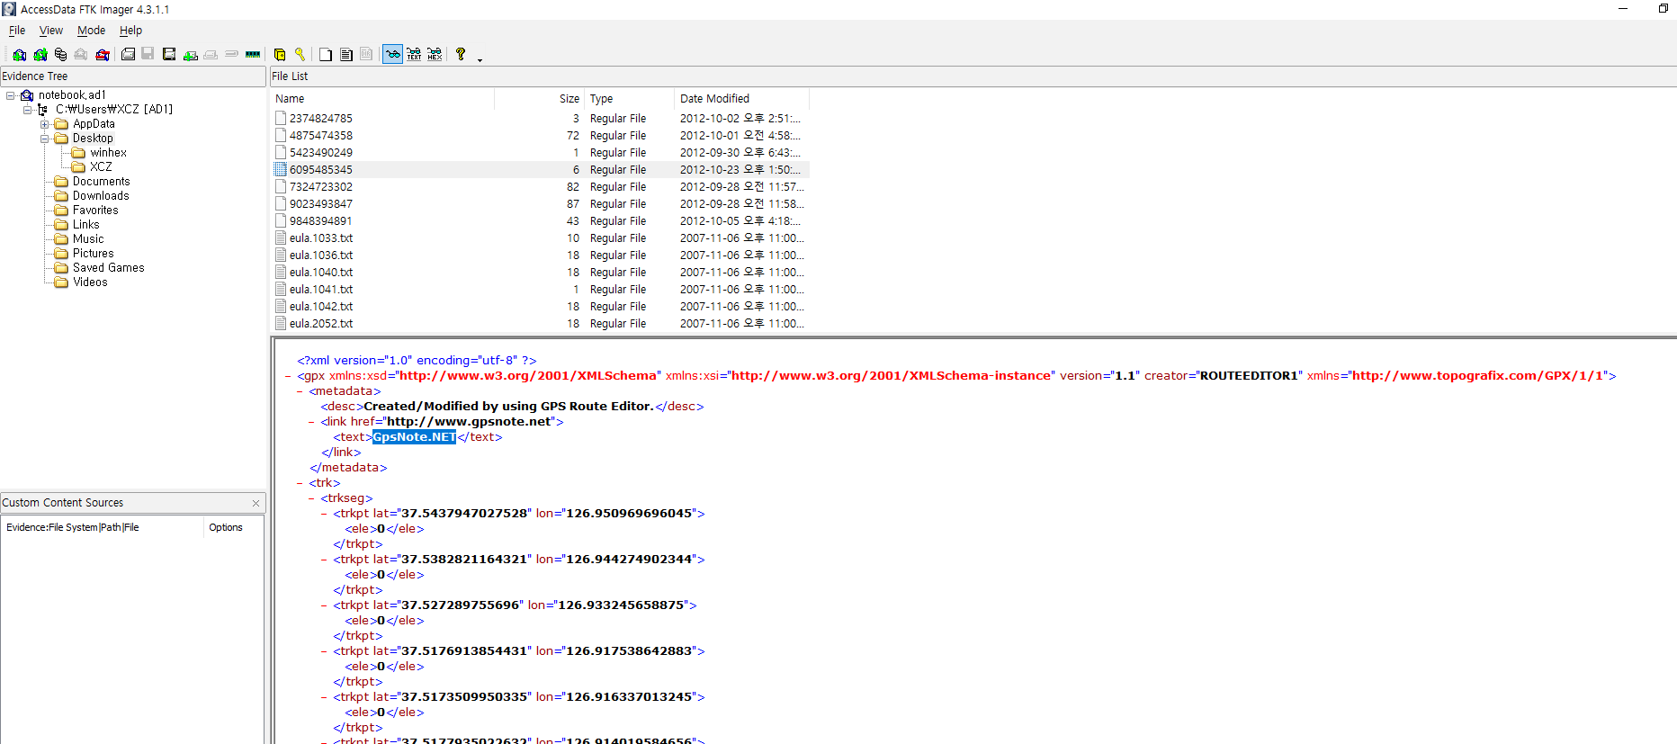Image resolution: width=1677 pixels, height=744 pixels.
Task: Select the Pictures folder in tree
Action: pos(93,254)
